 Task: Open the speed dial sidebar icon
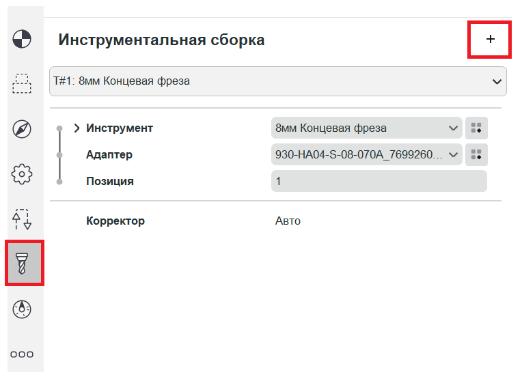point(22,309)
